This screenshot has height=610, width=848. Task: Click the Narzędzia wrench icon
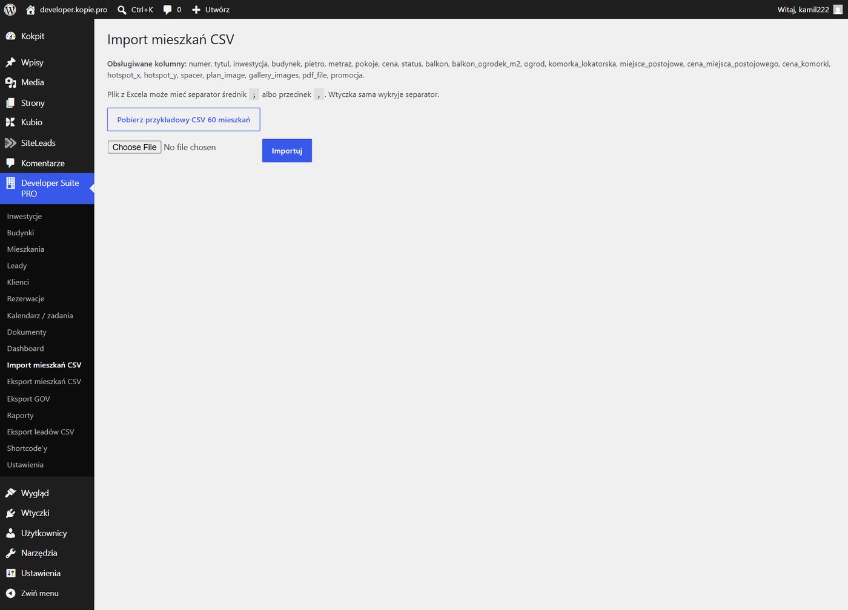[x=10, y=553]
